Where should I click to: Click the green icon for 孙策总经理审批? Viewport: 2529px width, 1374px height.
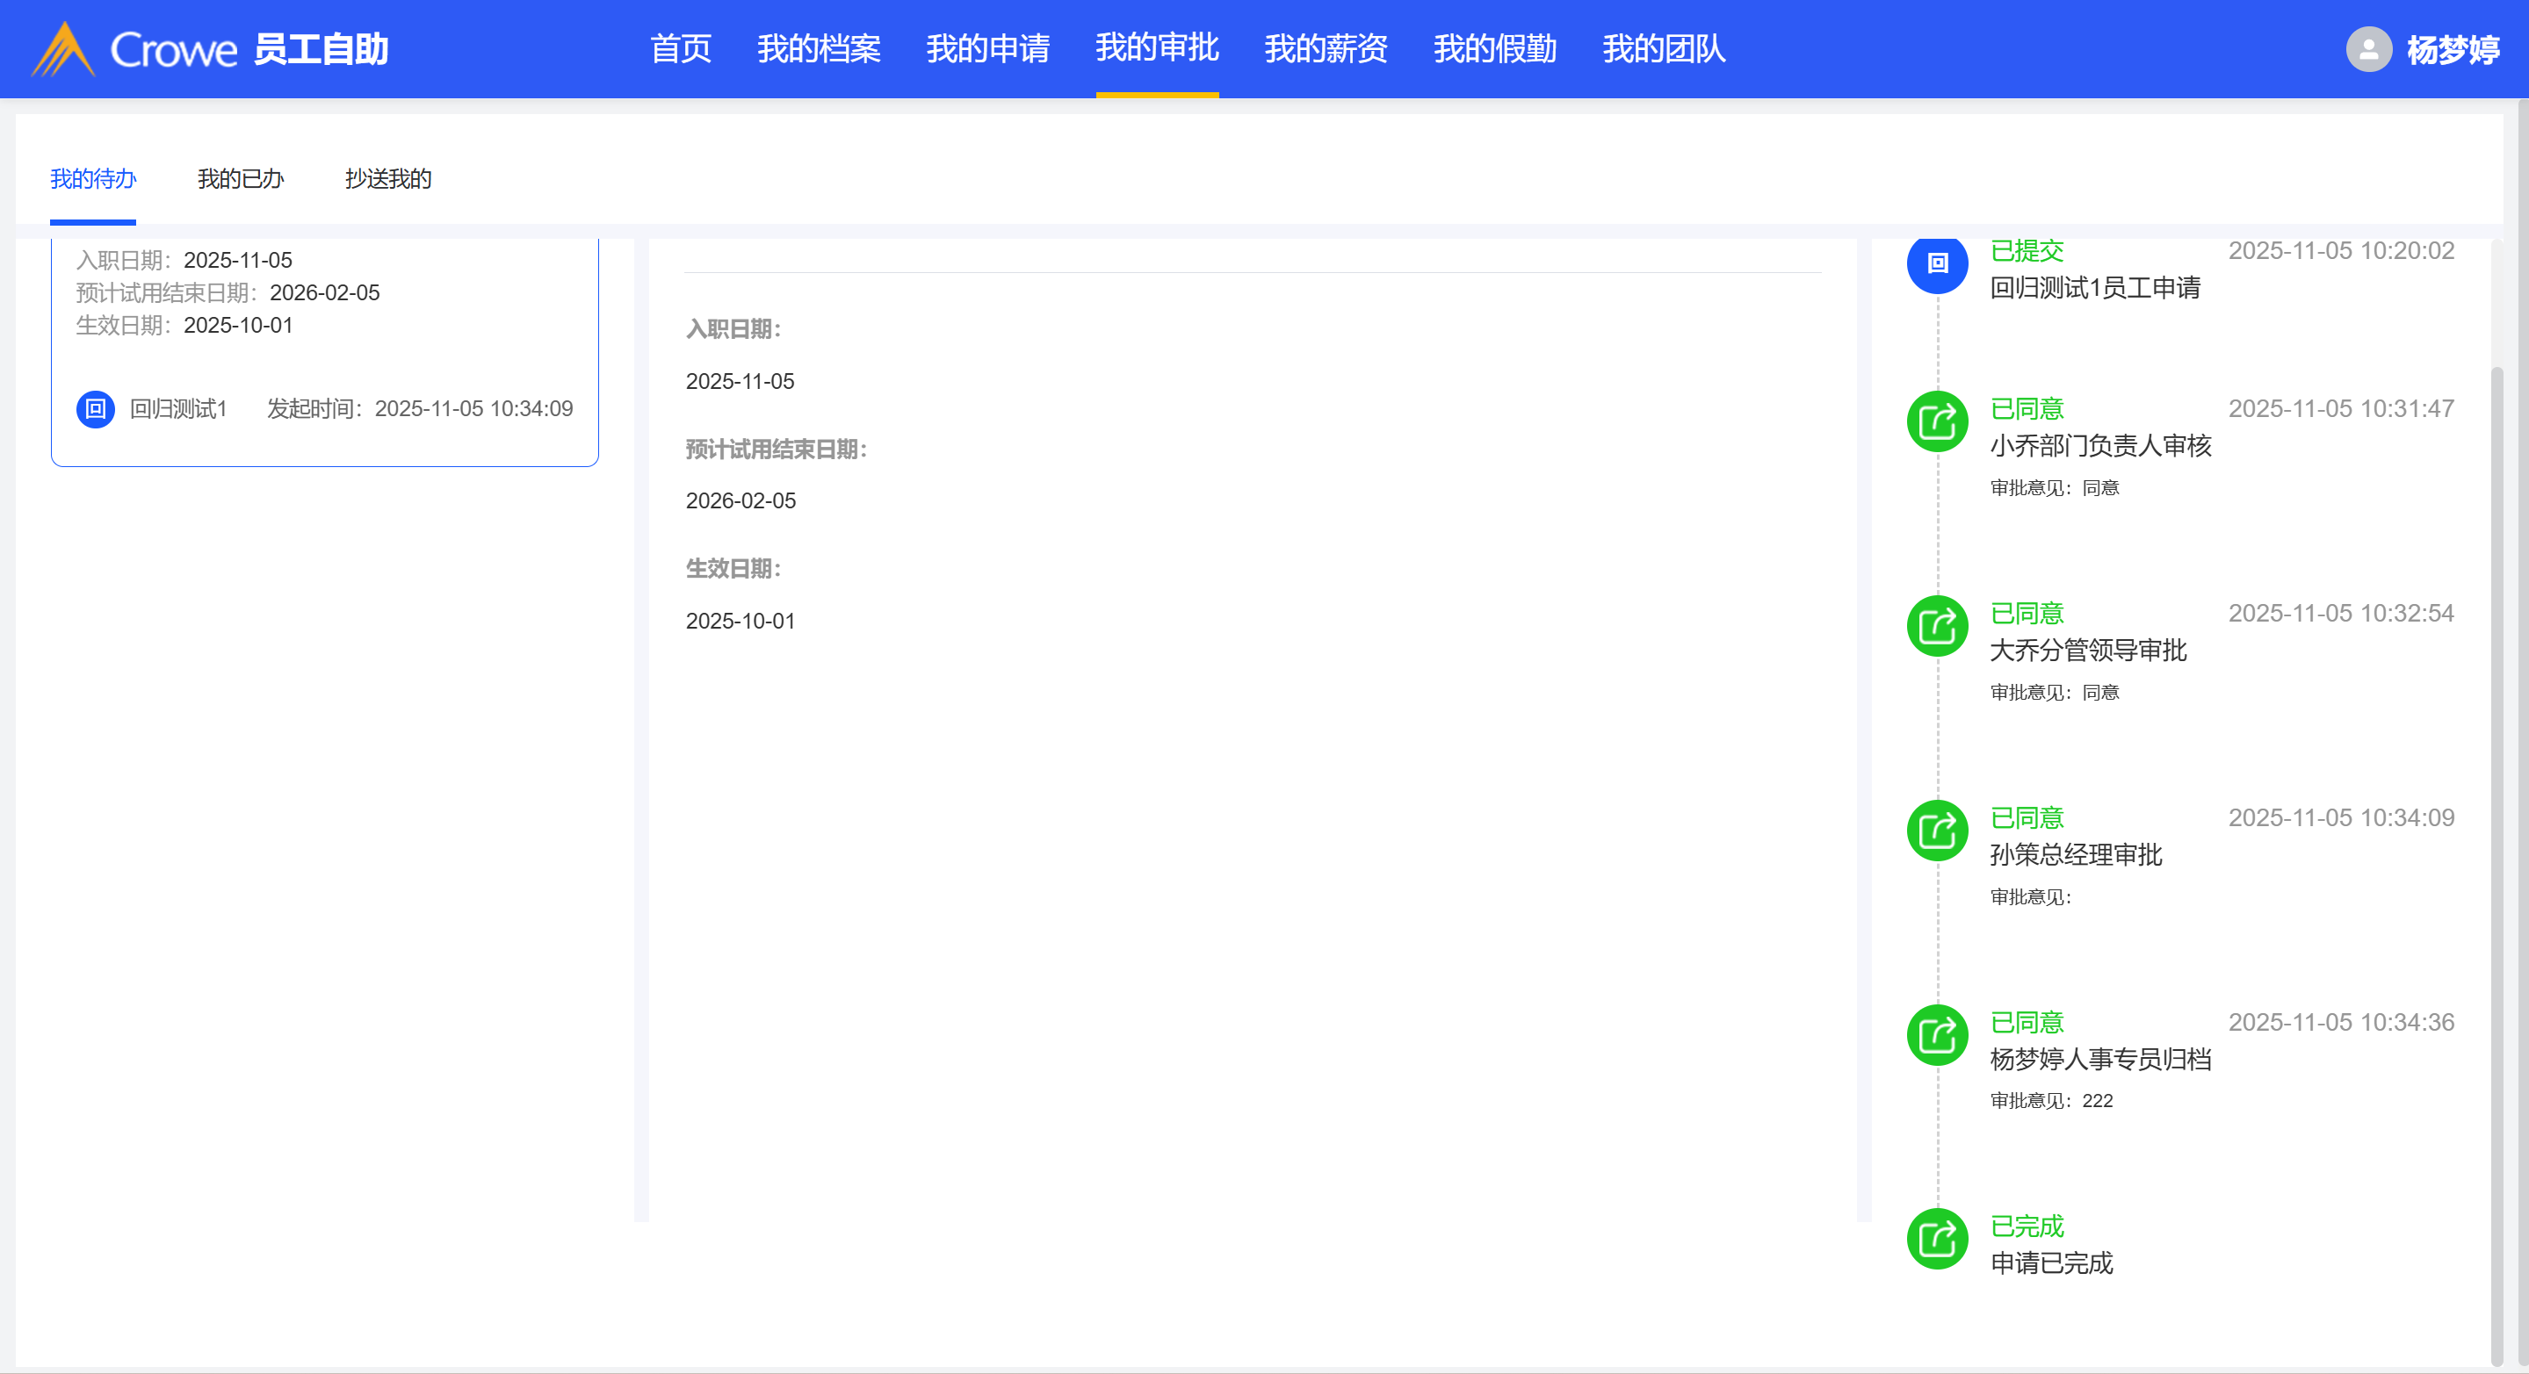[1936, 831]
